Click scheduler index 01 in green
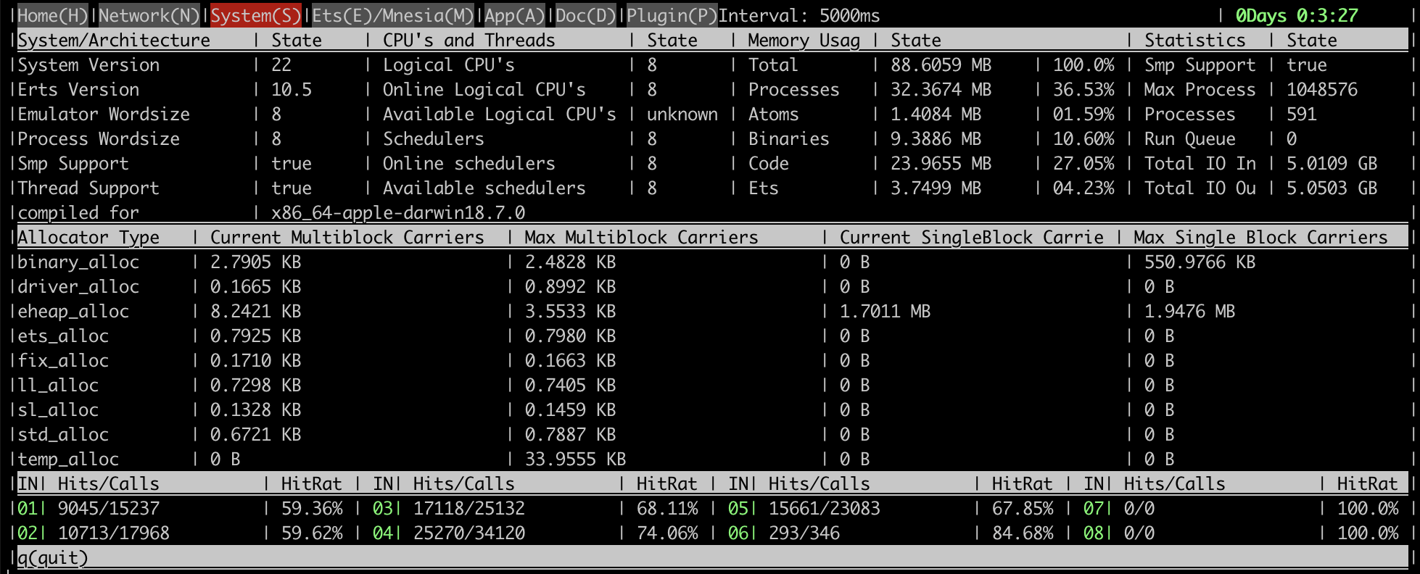This screenshot has height=574, width=1420. point(28,508)
